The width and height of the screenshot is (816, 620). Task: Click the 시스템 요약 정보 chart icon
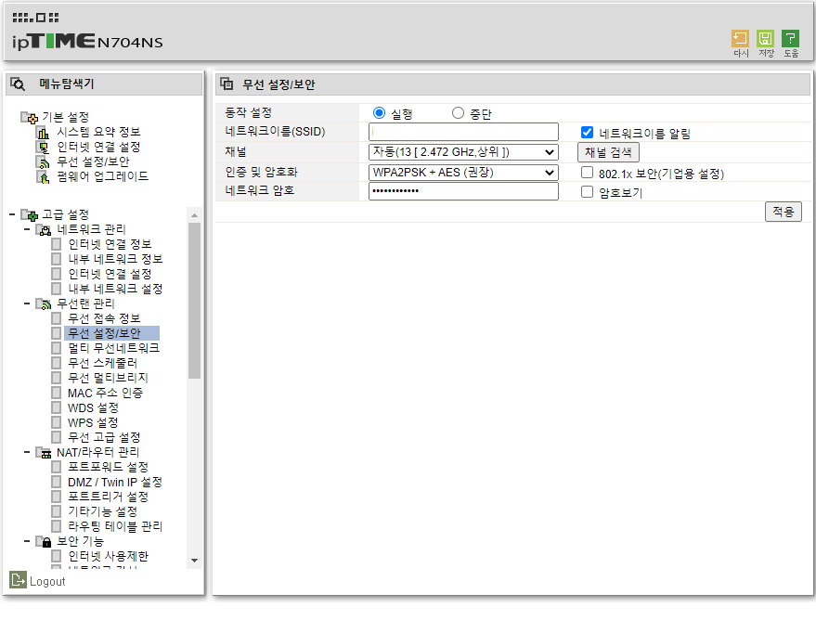pos(42,132)
